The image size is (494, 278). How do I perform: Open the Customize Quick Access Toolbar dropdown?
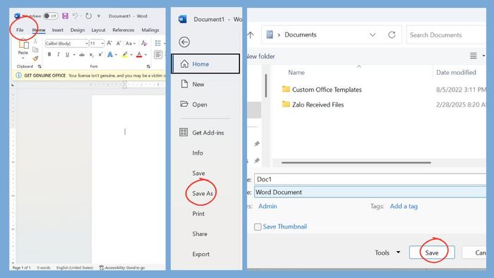coord(99,16)
